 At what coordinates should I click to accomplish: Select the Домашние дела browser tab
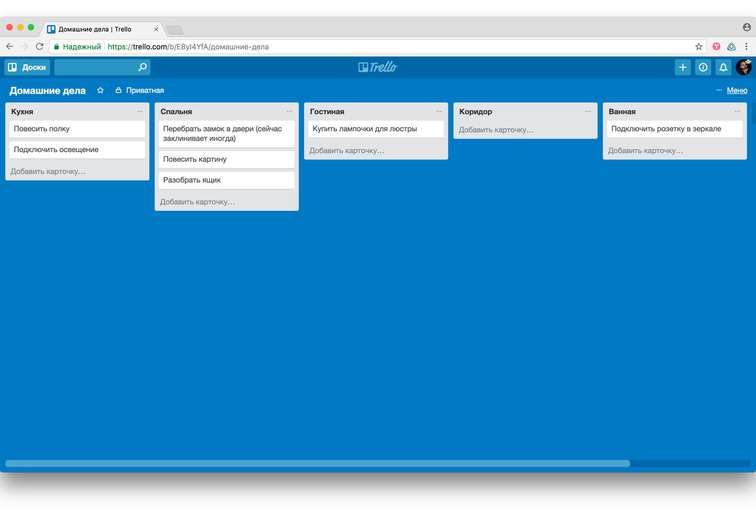point(99,29)
